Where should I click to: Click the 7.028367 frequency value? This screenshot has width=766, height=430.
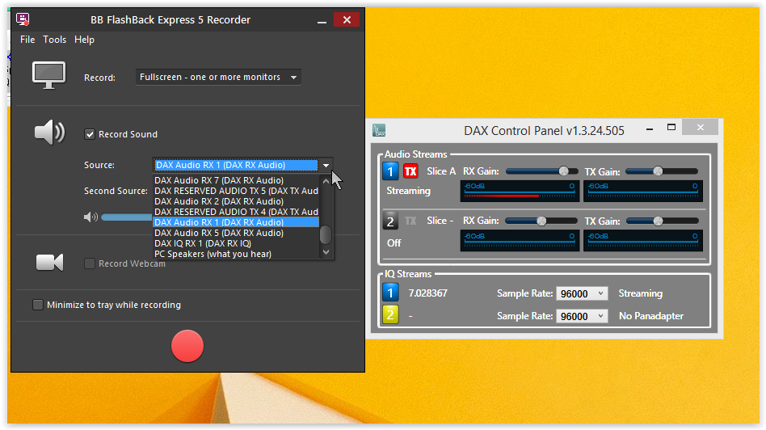pyautogui.click(x=428, y=293)
